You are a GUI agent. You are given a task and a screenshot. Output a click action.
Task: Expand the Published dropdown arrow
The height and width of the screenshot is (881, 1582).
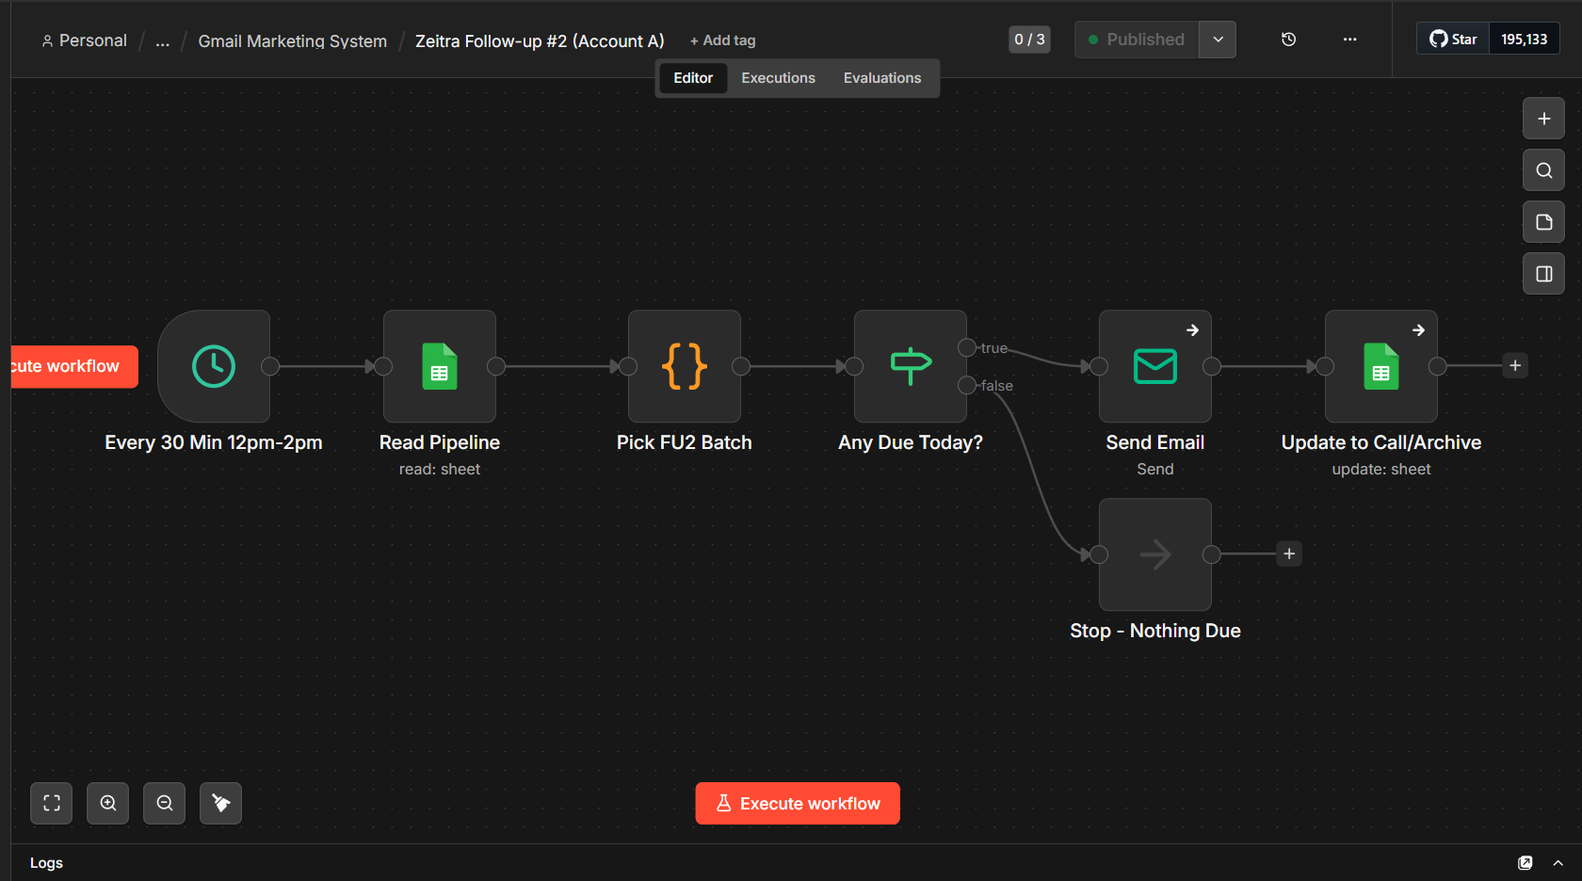pos(1218,40)
